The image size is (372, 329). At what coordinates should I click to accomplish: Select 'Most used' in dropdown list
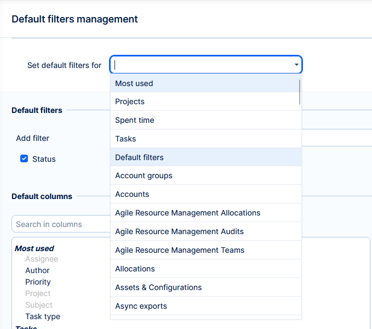[205, 83]
